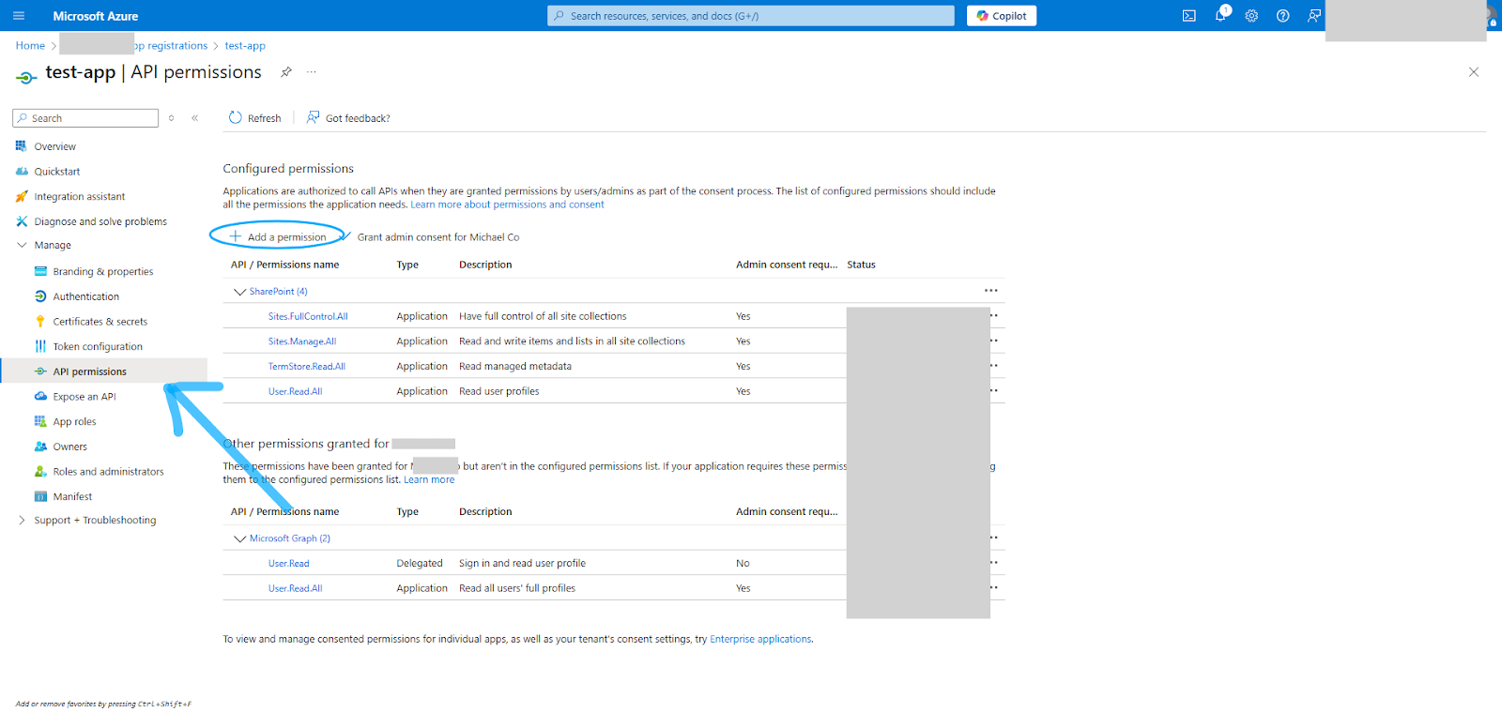Viewport: 1502px width, 712px height.
Task: Select API permissions in the sidebar
Action: click(x=90, y=371)
